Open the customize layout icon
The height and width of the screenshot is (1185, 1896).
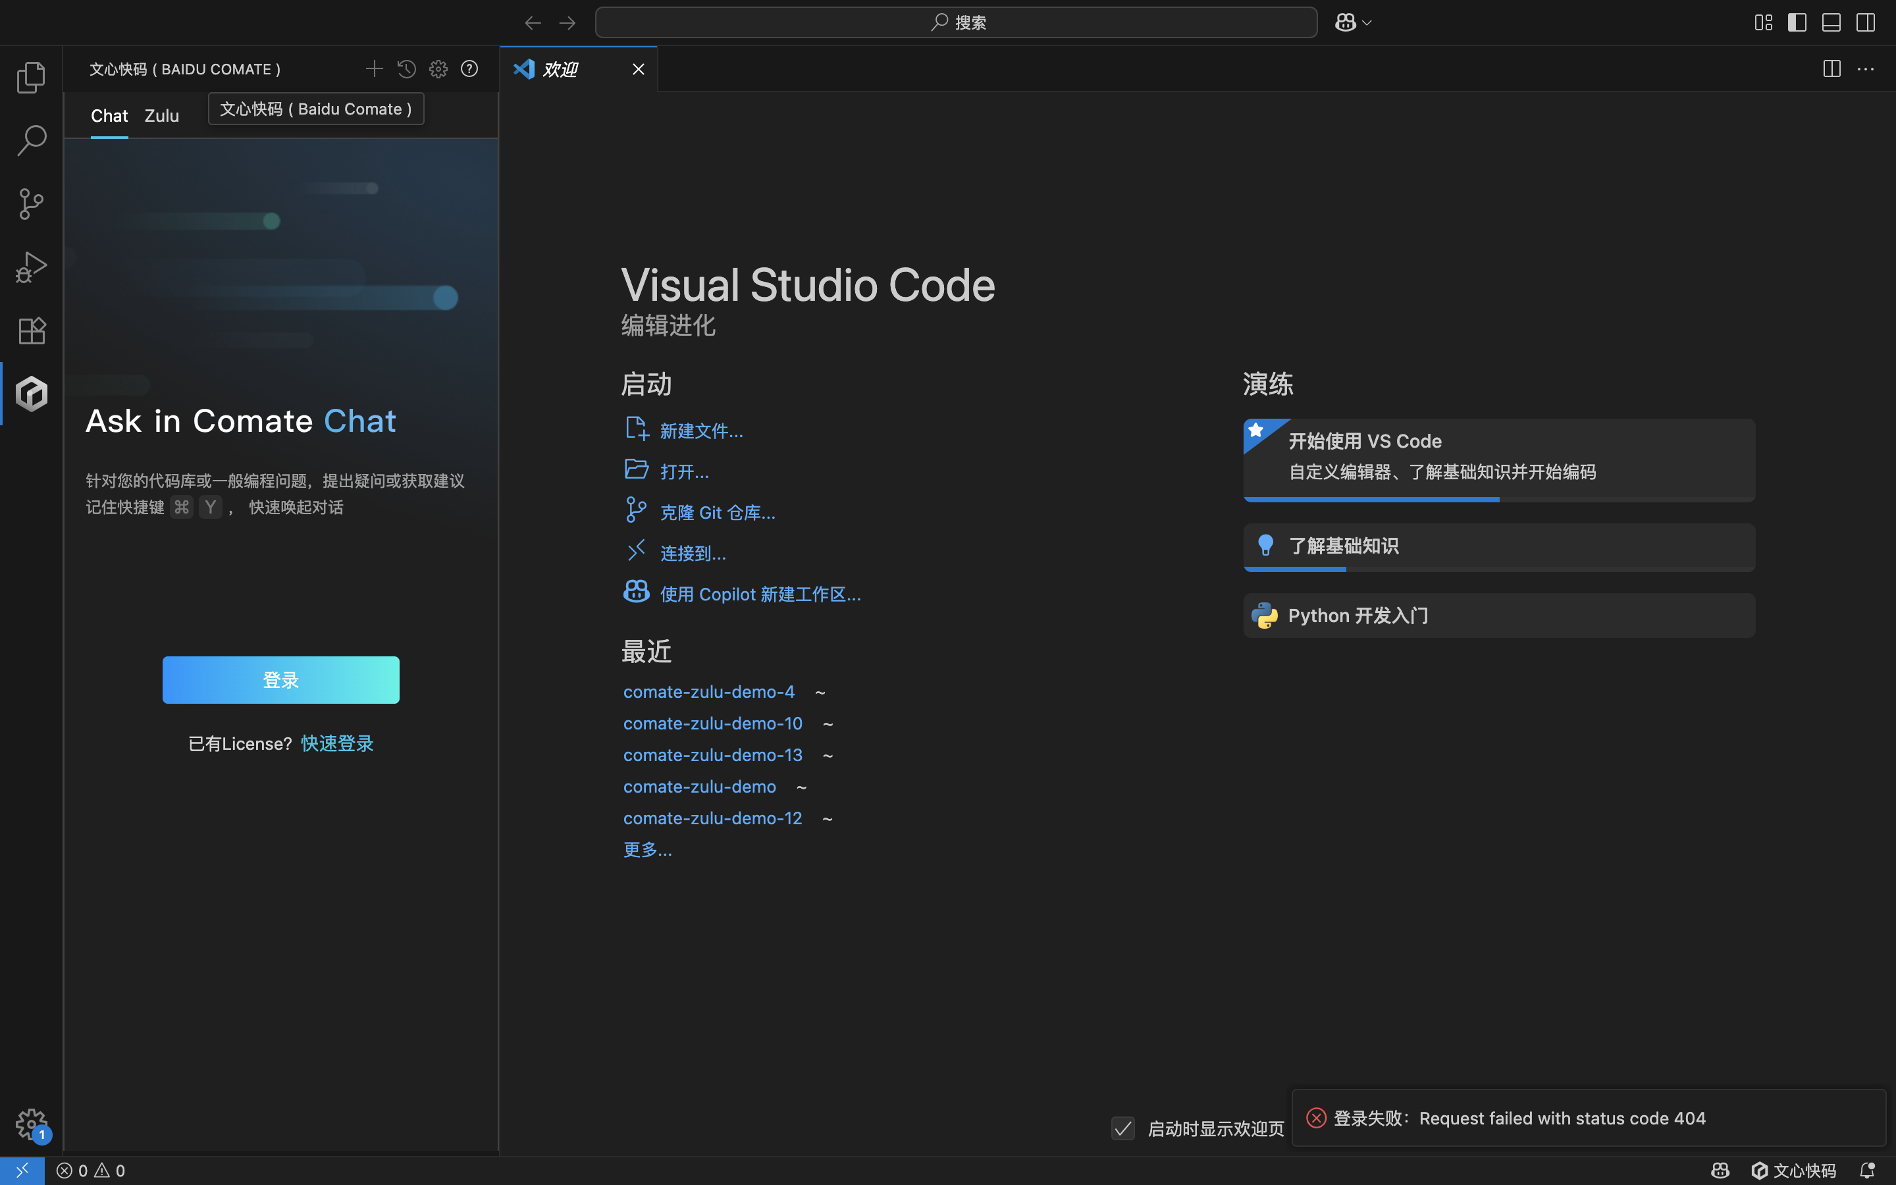pyautogui.click(x=1763, y=23)
